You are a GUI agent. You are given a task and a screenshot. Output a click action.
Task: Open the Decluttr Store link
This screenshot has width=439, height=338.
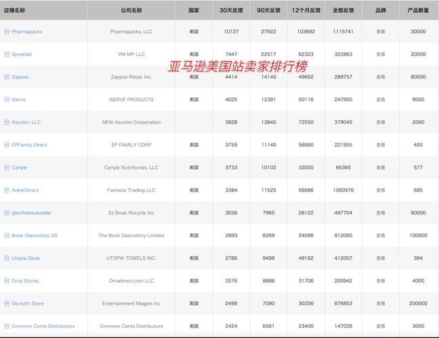[28, 304]
